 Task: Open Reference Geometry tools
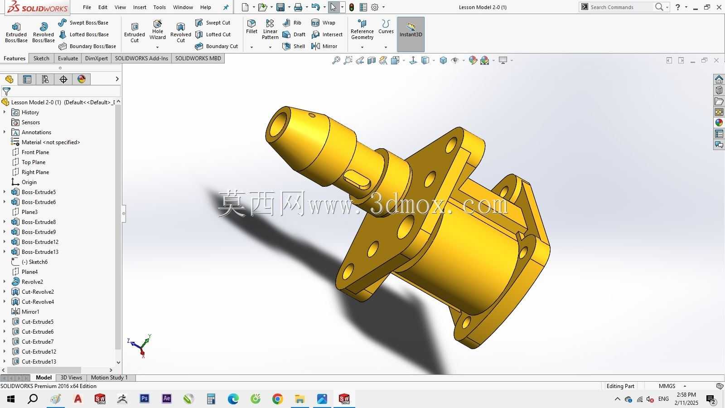362,29
